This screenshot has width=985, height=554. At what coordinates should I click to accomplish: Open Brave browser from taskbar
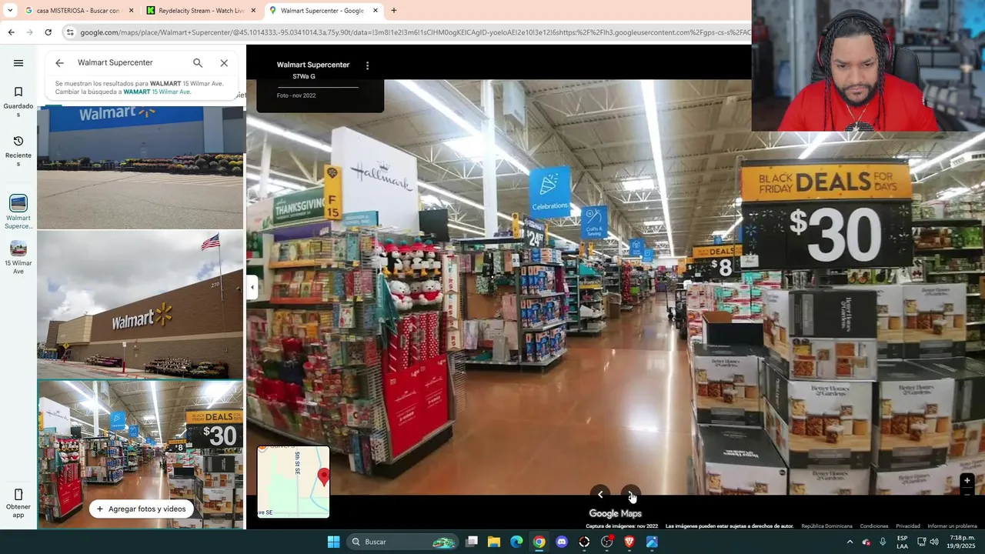point(629,542)
